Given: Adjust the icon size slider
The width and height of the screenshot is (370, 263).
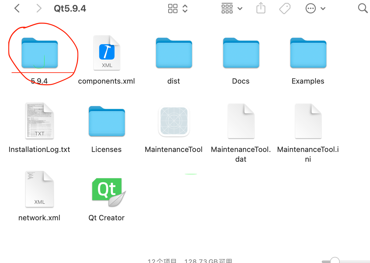Looking at the screenshot, I should tap(334, 261).
